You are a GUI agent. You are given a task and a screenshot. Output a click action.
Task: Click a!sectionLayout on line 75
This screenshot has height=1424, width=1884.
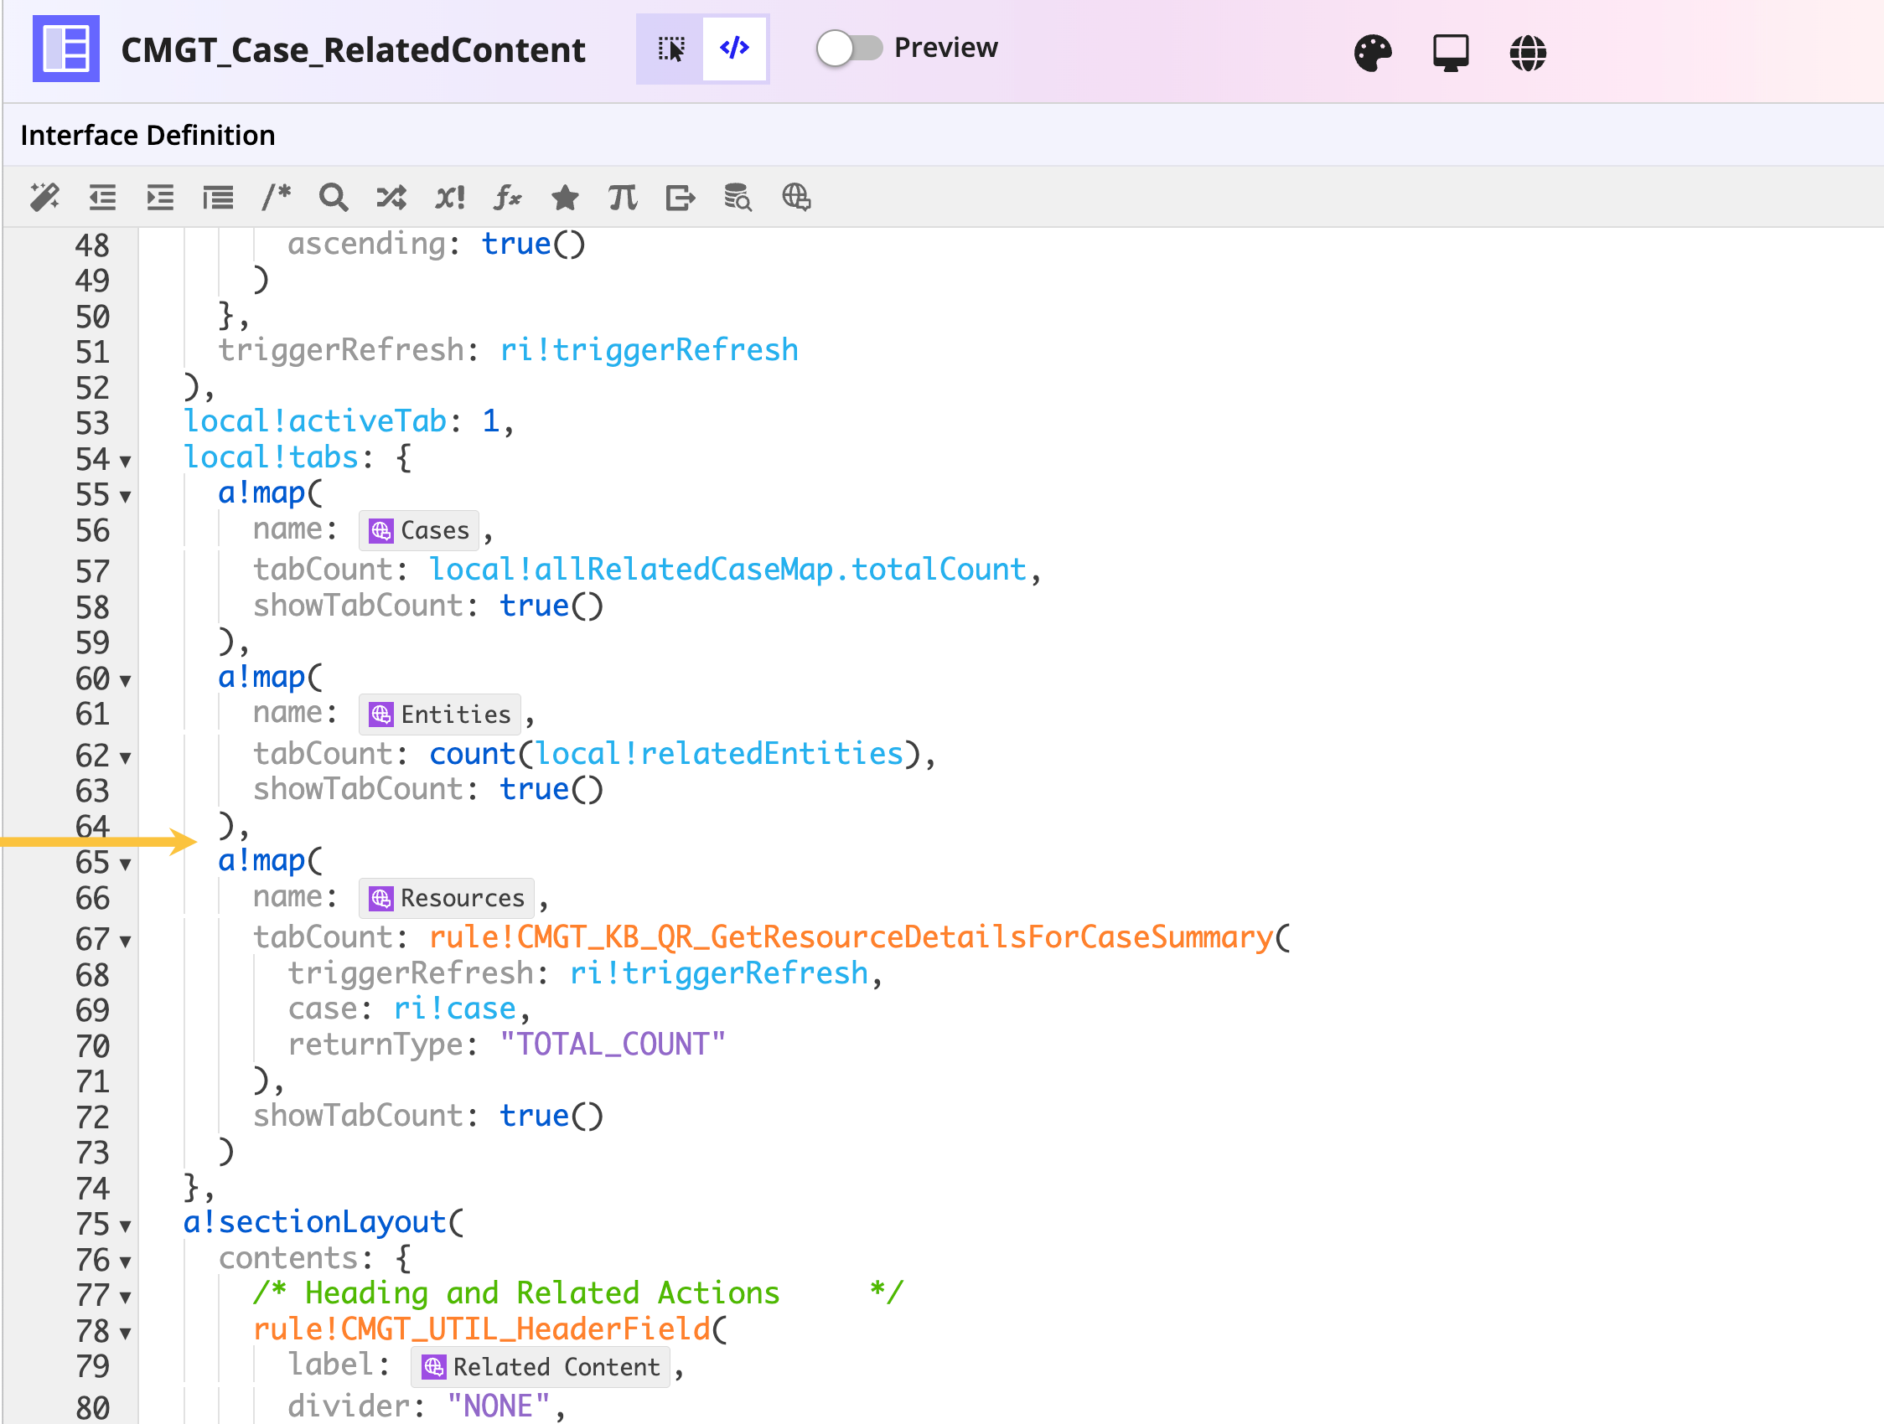pos(314,1222)
